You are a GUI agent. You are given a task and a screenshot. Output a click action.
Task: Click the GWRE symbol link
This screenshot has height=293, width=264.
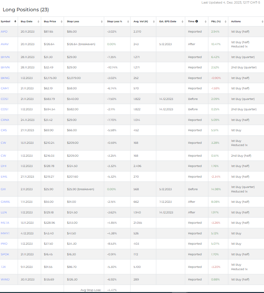[5, 202]
